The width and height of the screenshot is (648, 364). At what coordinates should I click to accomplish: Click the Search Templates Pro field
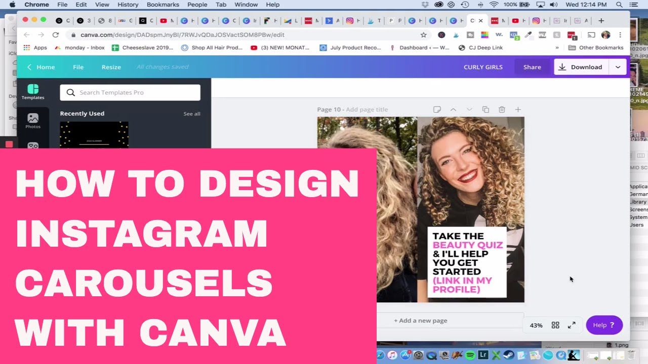click(x=130, y=93)
